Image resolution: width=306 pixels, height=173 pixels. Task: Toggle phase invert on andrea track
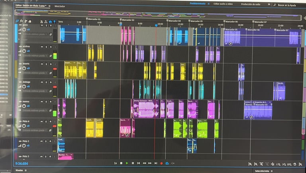(x=51, y=56)
